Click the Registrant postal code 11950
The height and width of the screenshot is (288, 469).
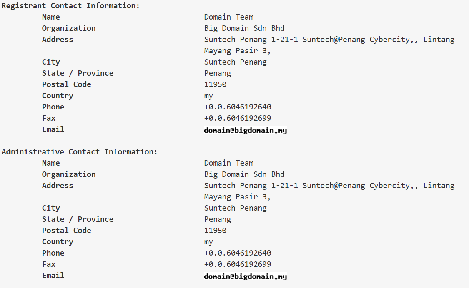click(x=216, y=84)
